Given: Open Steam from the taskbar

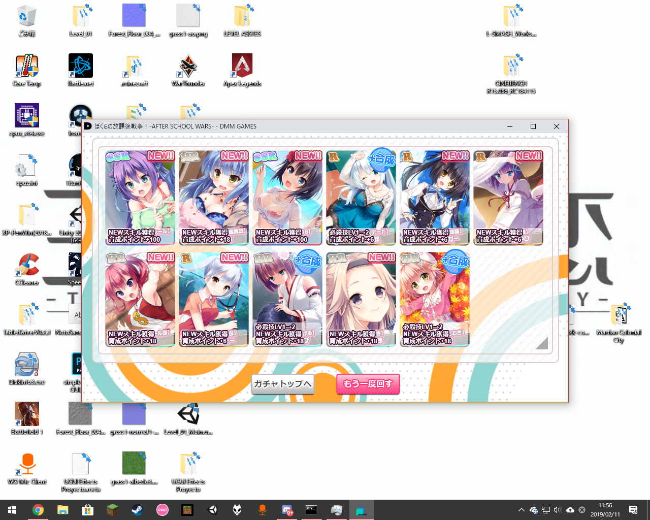Looking at the screenshot, I should (x=137, y=510).
